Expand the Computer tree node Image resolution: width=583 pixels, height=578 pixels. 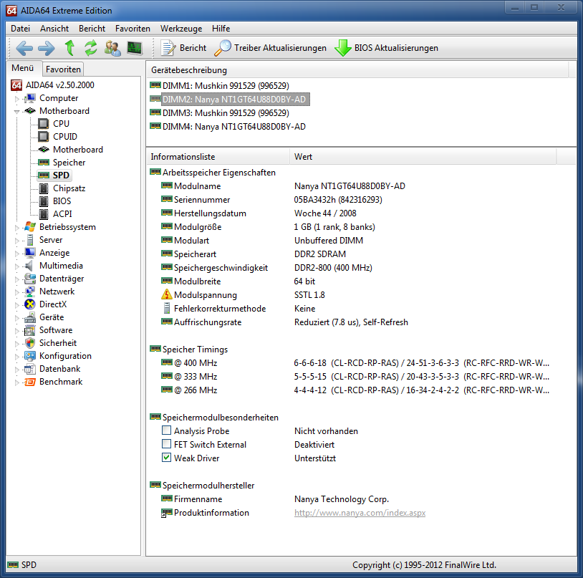pos(16,99)
